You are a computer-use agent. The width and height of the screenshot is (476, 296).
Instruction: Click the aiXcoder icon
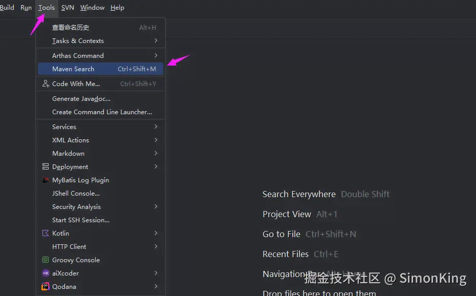[46, 273]
